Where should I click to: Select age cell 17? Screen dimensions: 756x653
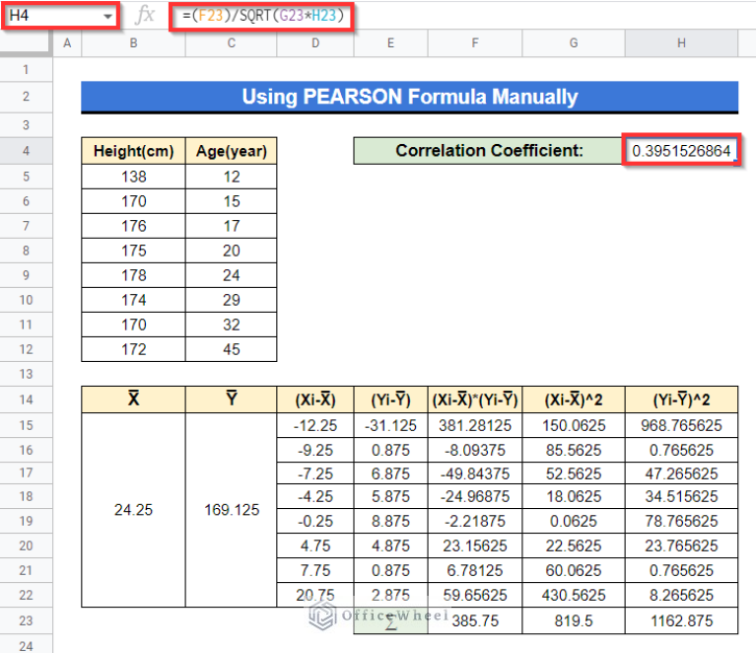pos(231,226)
